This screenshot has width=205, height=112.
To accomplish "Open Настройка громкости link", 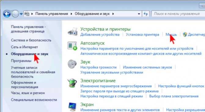I will coord(98,67).
